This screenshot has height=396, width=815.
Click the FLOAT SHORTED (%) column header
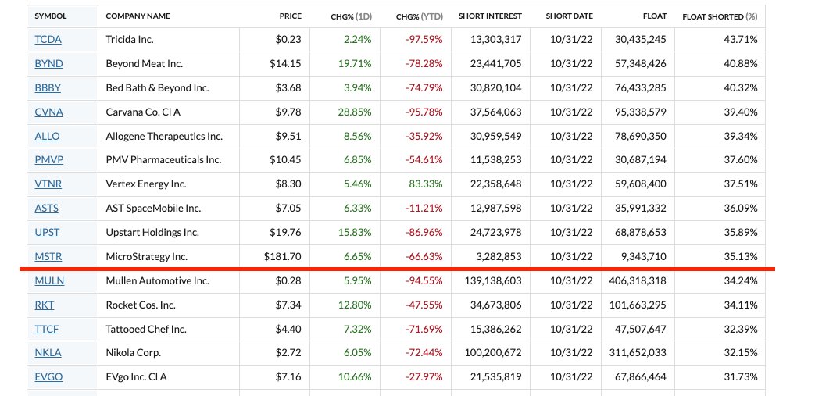pyautogui.click(x=720, y=16)
